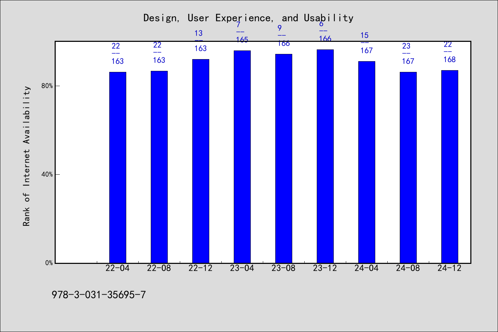This screenshot has width=498, height=332.
Task: Click the rank label 15 over 167 above 24-04
Action: 367,43
